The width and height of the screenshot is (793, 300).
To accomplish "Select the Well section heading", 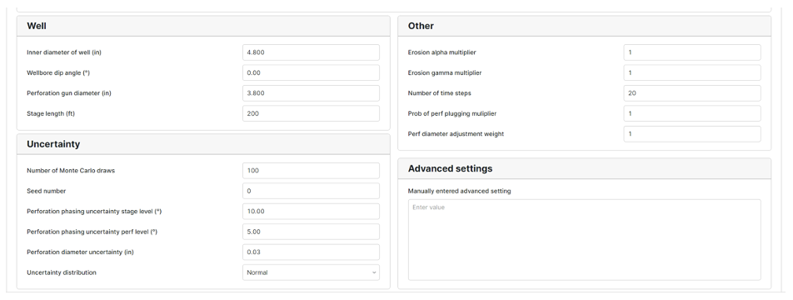I will coord(37,26).
